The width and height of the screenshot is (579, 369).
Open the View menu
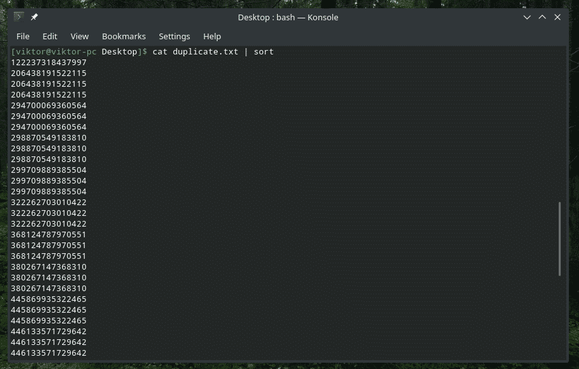click(x=80, y=36)
